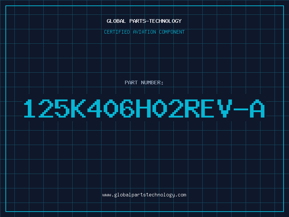Click the word COMPONENT in the subtitle
This screenshot has width=289, height=217.
(x=172, y=32)
